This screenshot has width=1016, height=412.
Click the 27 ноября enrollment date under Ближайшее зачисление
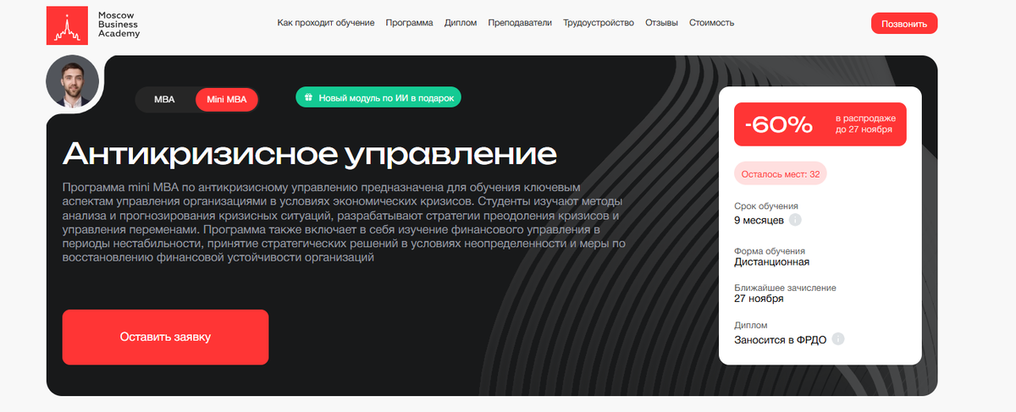(x=759, y=299)
